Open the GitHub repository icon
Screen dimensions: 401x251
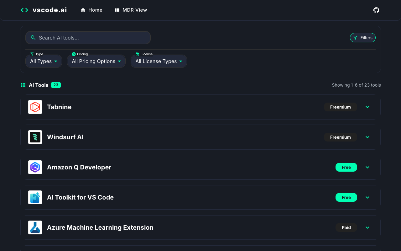tap(376, 10)
